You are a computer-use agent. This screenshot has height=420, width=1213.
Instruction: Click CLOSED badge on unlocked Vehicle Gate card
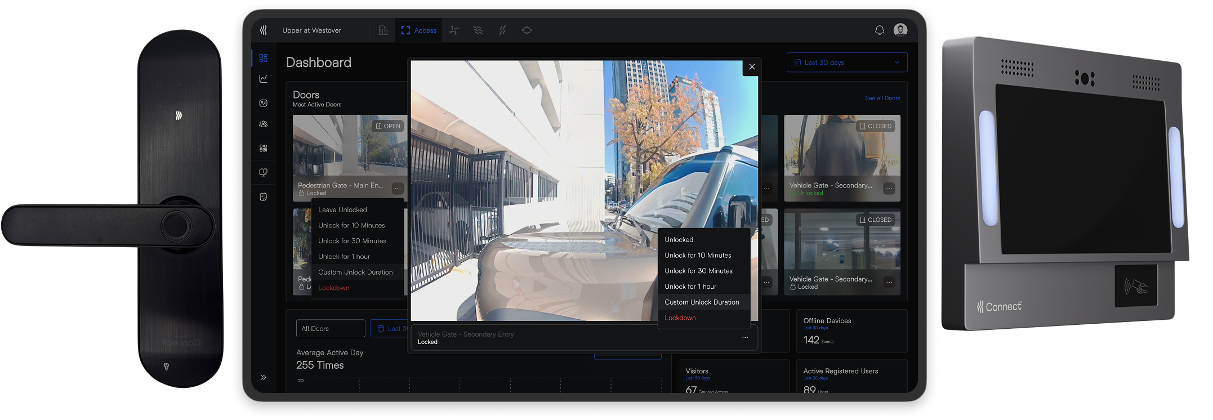click(x=876, y=126)
